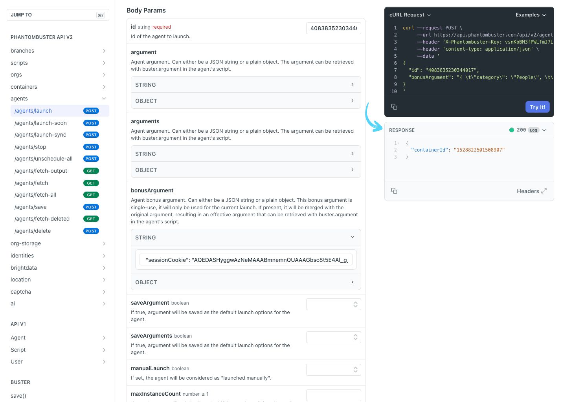Open the cURL Request language dropdown
562x402 pixels.
click(x=410, y=15)
